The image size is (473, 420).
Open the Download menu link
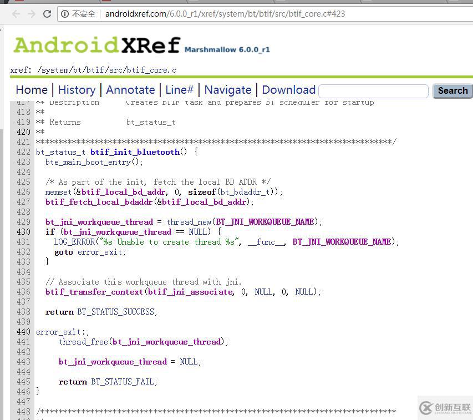[289, 90]
